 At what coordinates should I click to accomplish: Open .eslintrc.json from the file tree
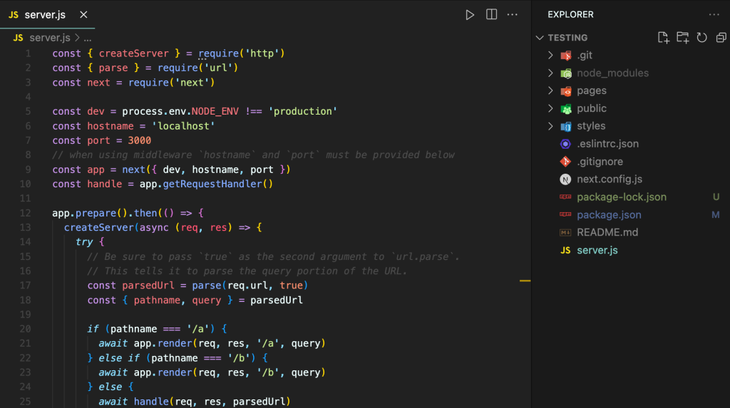pos(607,144)
